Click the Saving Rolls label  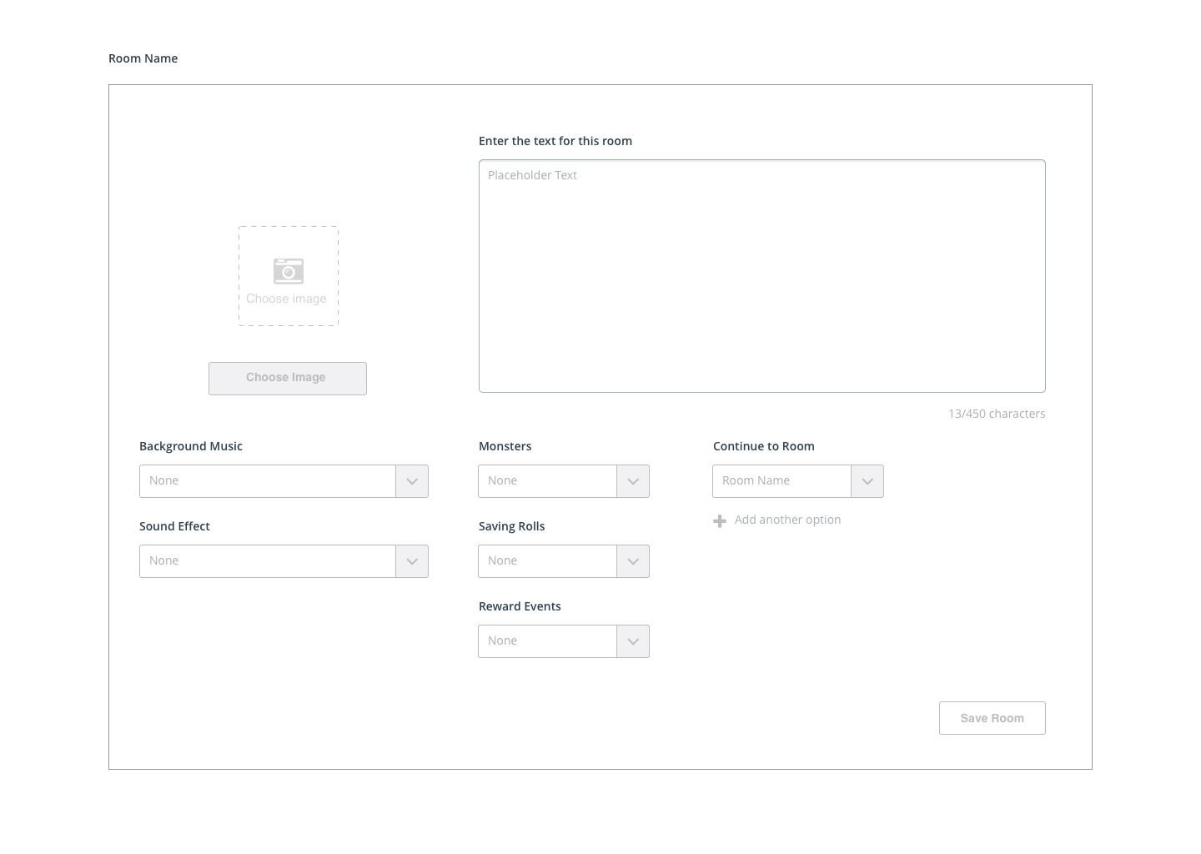point(511,526)
